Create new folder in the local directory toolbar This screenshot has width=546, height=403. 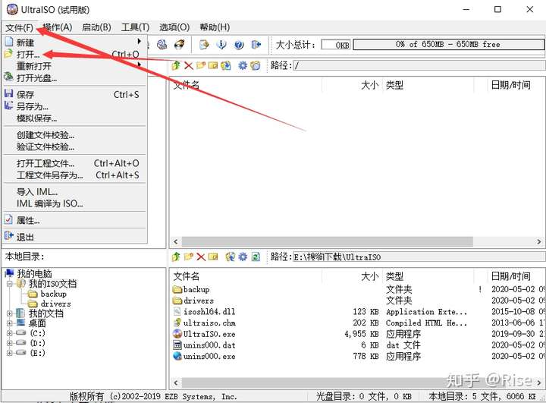pyautogui.click(x=188, y=257)
